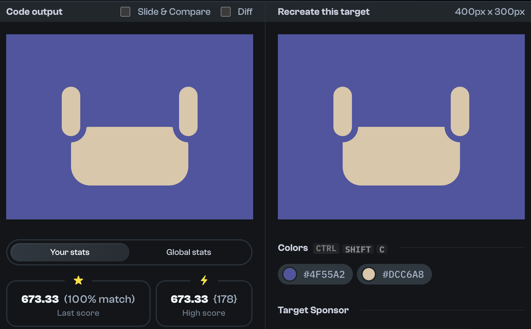Click the star icon above Last score
Viewport: 531px width, 329px height.
point(78,280)
